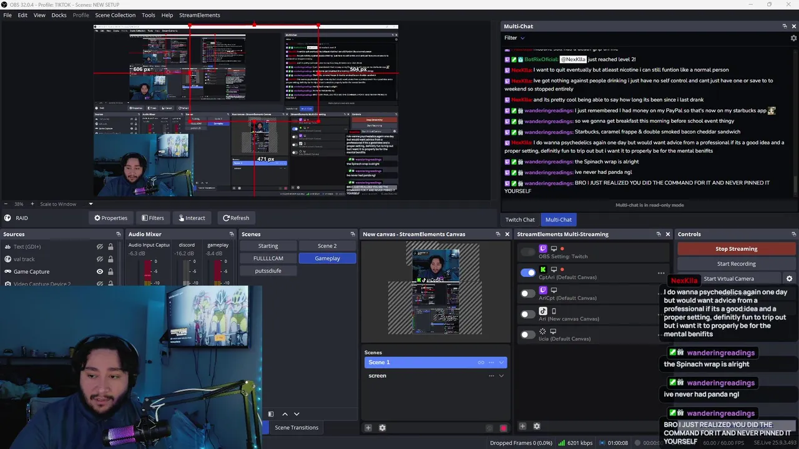
Task: Open the Tools menu
Action: [x=149, y=15]
